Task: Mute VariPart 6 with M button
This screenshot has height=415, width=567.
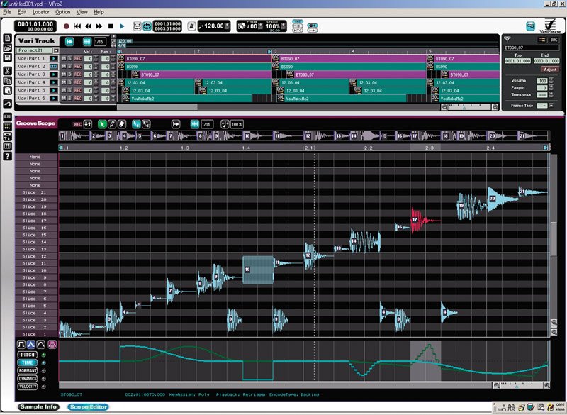Action: [x=64, y=98]
